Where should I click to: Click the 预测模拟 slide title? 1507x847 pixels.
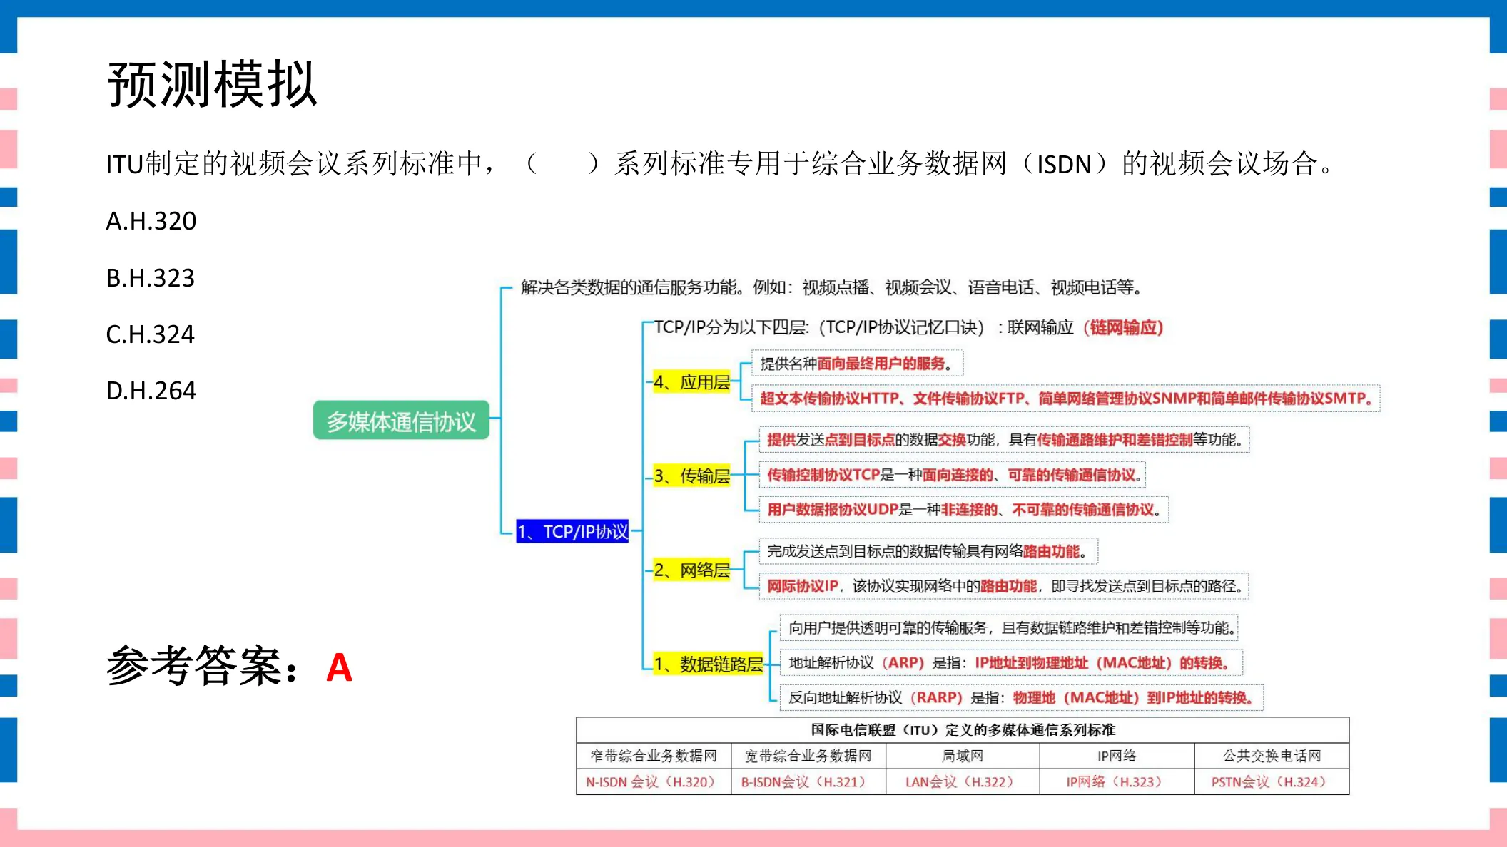[212, 84]
